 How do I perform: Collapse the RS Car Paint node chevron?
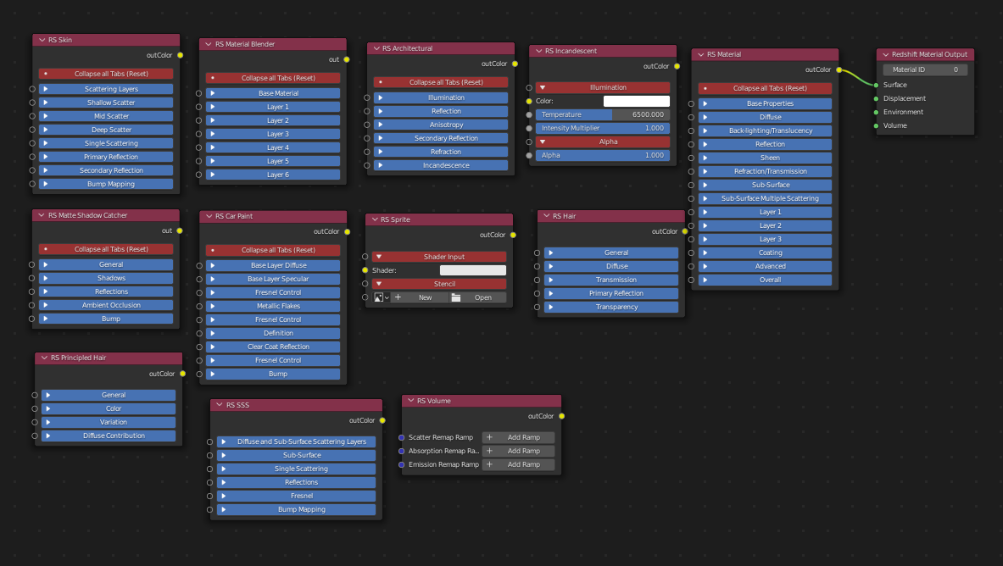209,216
